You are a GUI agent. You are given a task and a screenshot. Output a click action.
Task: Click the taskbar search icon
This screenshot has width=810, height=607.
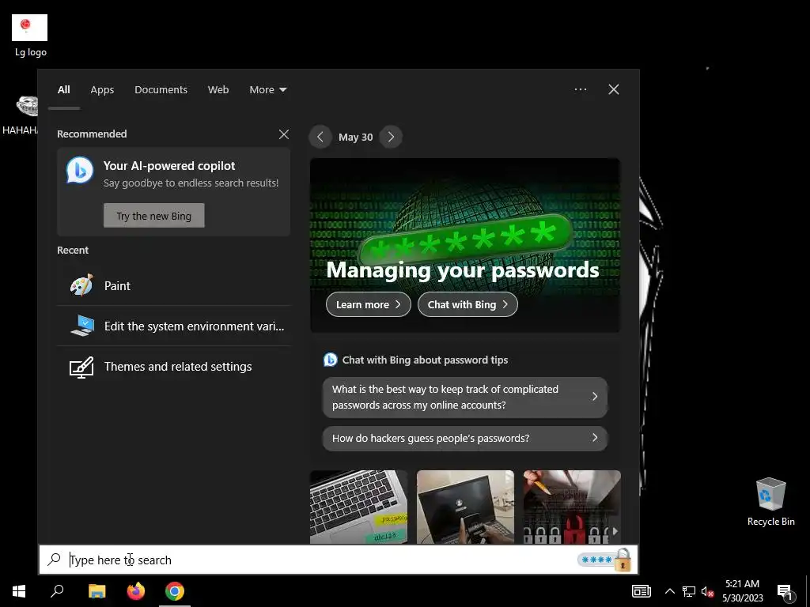57,591
